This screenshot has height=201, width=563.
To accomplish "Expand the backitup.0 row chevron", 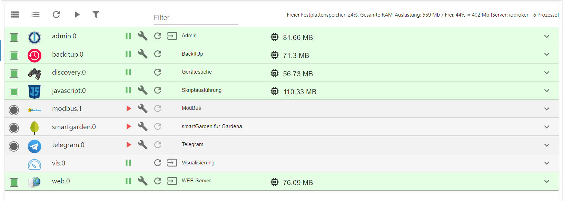I will click(547, 54).
